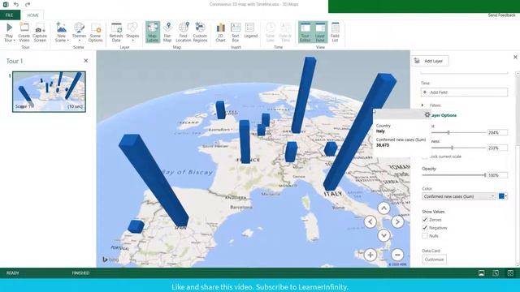Rotate map left with arrow

(x=370, y=221)
